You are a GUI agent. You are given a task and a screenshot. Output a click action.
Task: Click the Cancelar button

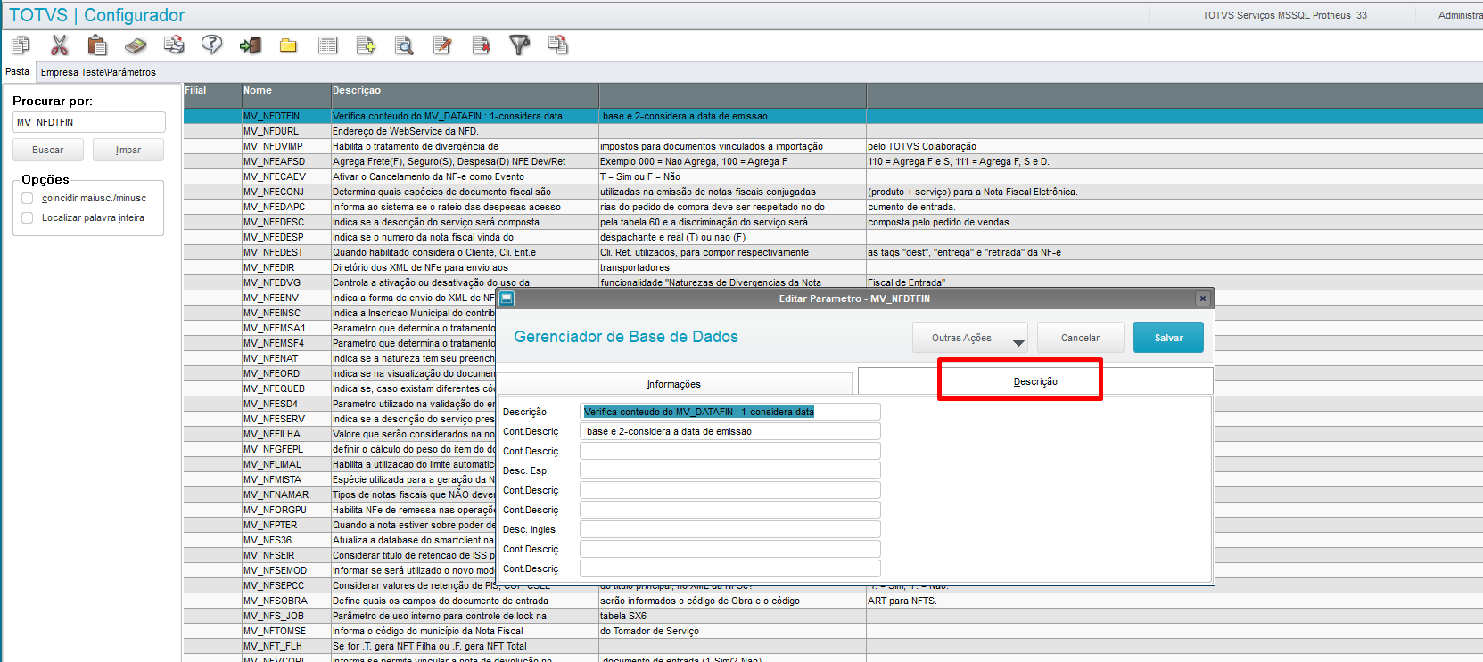coord(1080,338)
